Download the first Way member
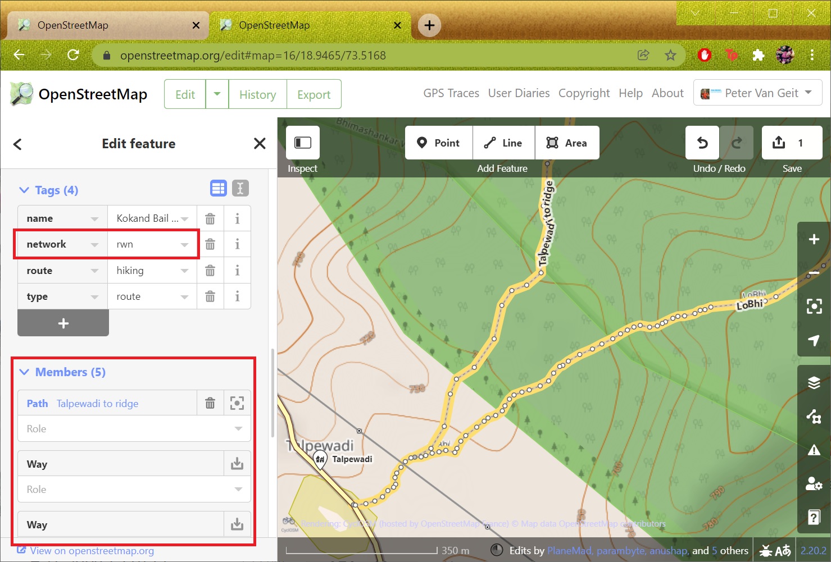This screenshot has height=562, width=831. [x=237, y=464]
